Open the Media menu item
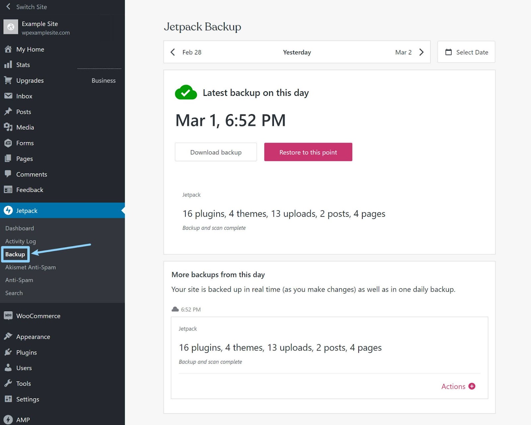Image resolution: width=531 pixels, height=425 pixels. 62,127
